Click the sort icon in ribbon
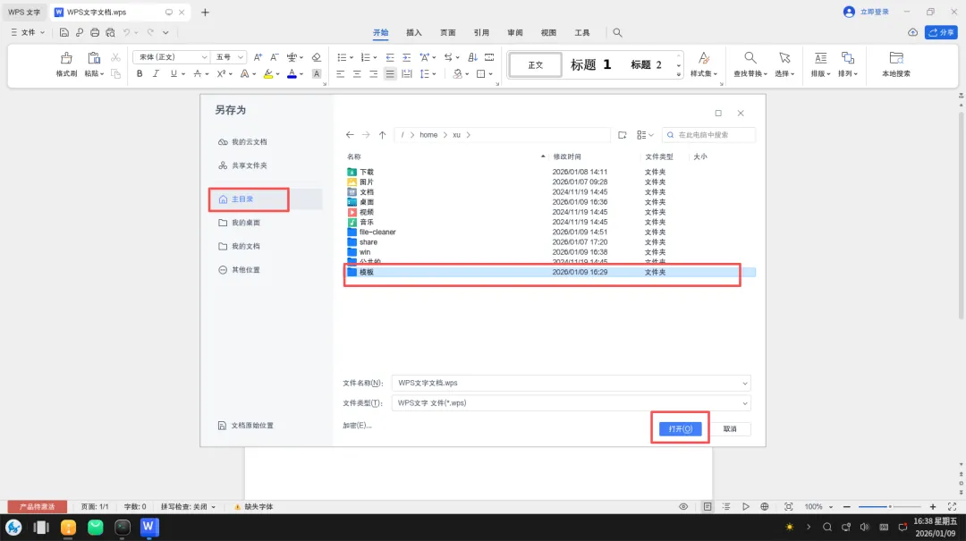This screenshot has width=966, height=541. tap(472, 57)
